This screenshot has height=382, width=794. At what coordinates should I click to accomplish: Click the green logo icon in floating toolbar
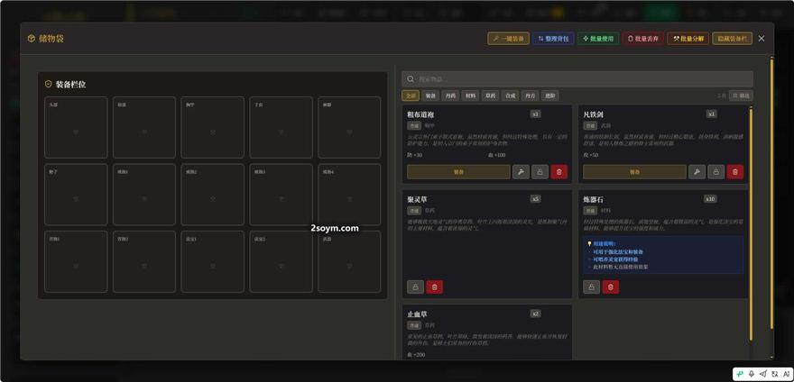pos(740,374)
